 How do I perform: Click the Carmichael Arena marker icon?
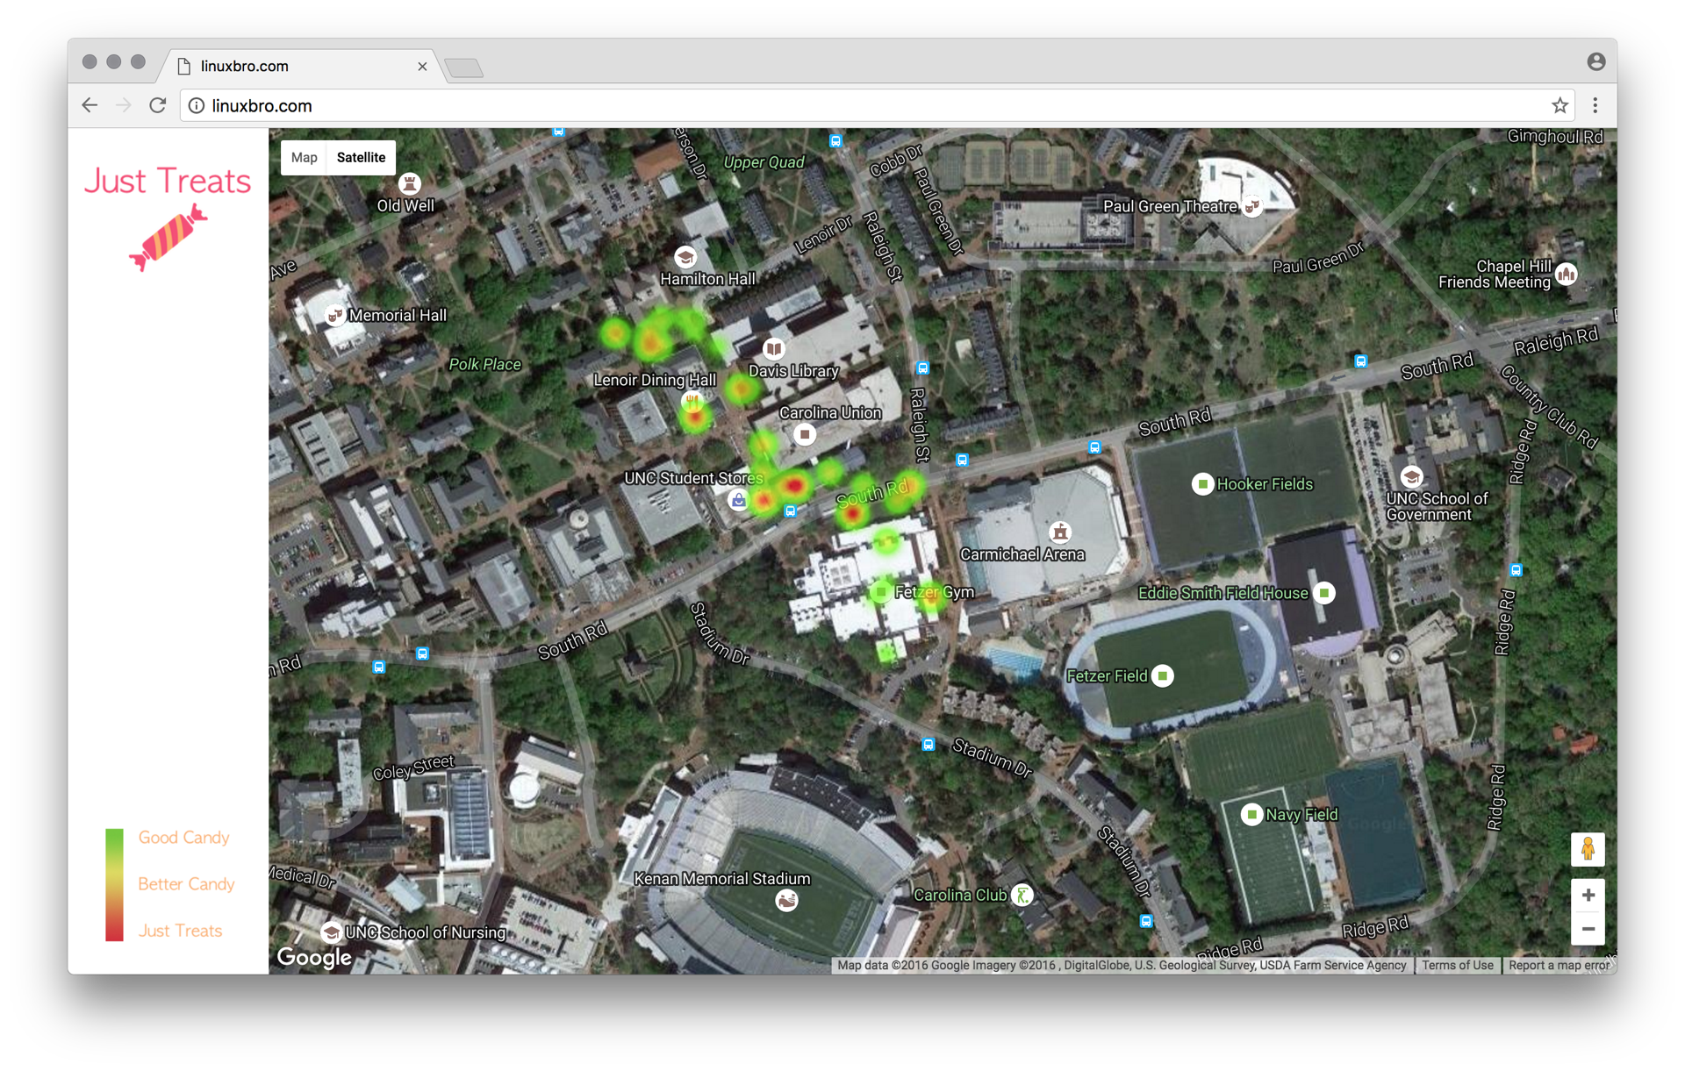[x=1060, y=532]
